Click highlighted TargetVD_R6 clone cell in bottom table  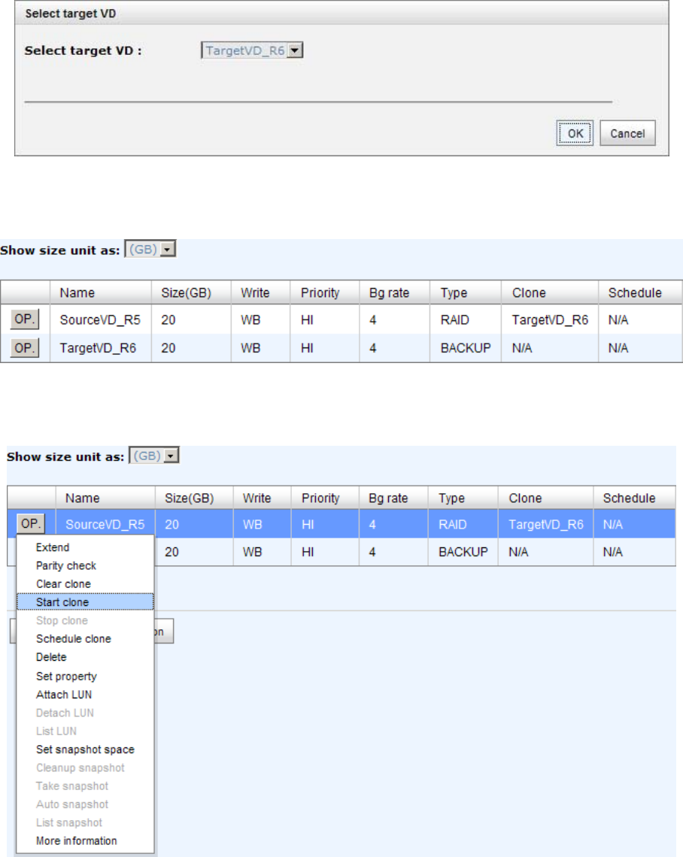click(546, 525)
